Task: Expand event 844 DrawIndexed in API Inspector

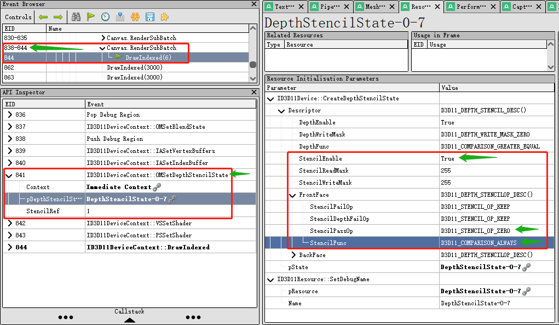Action: 10,247
